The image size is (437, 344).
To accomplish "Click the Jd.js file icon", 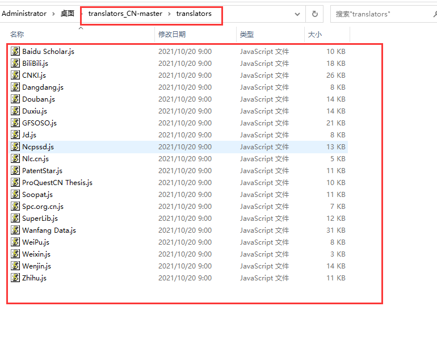I will (x=15, y=135).
